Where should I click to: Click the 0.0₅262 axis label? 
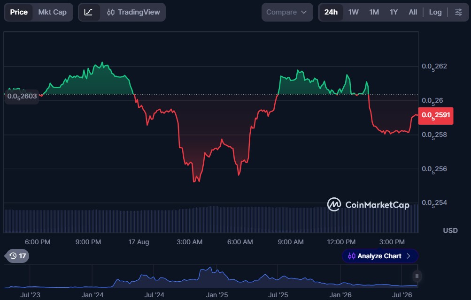pyautogui.click(x=434, y=67)
